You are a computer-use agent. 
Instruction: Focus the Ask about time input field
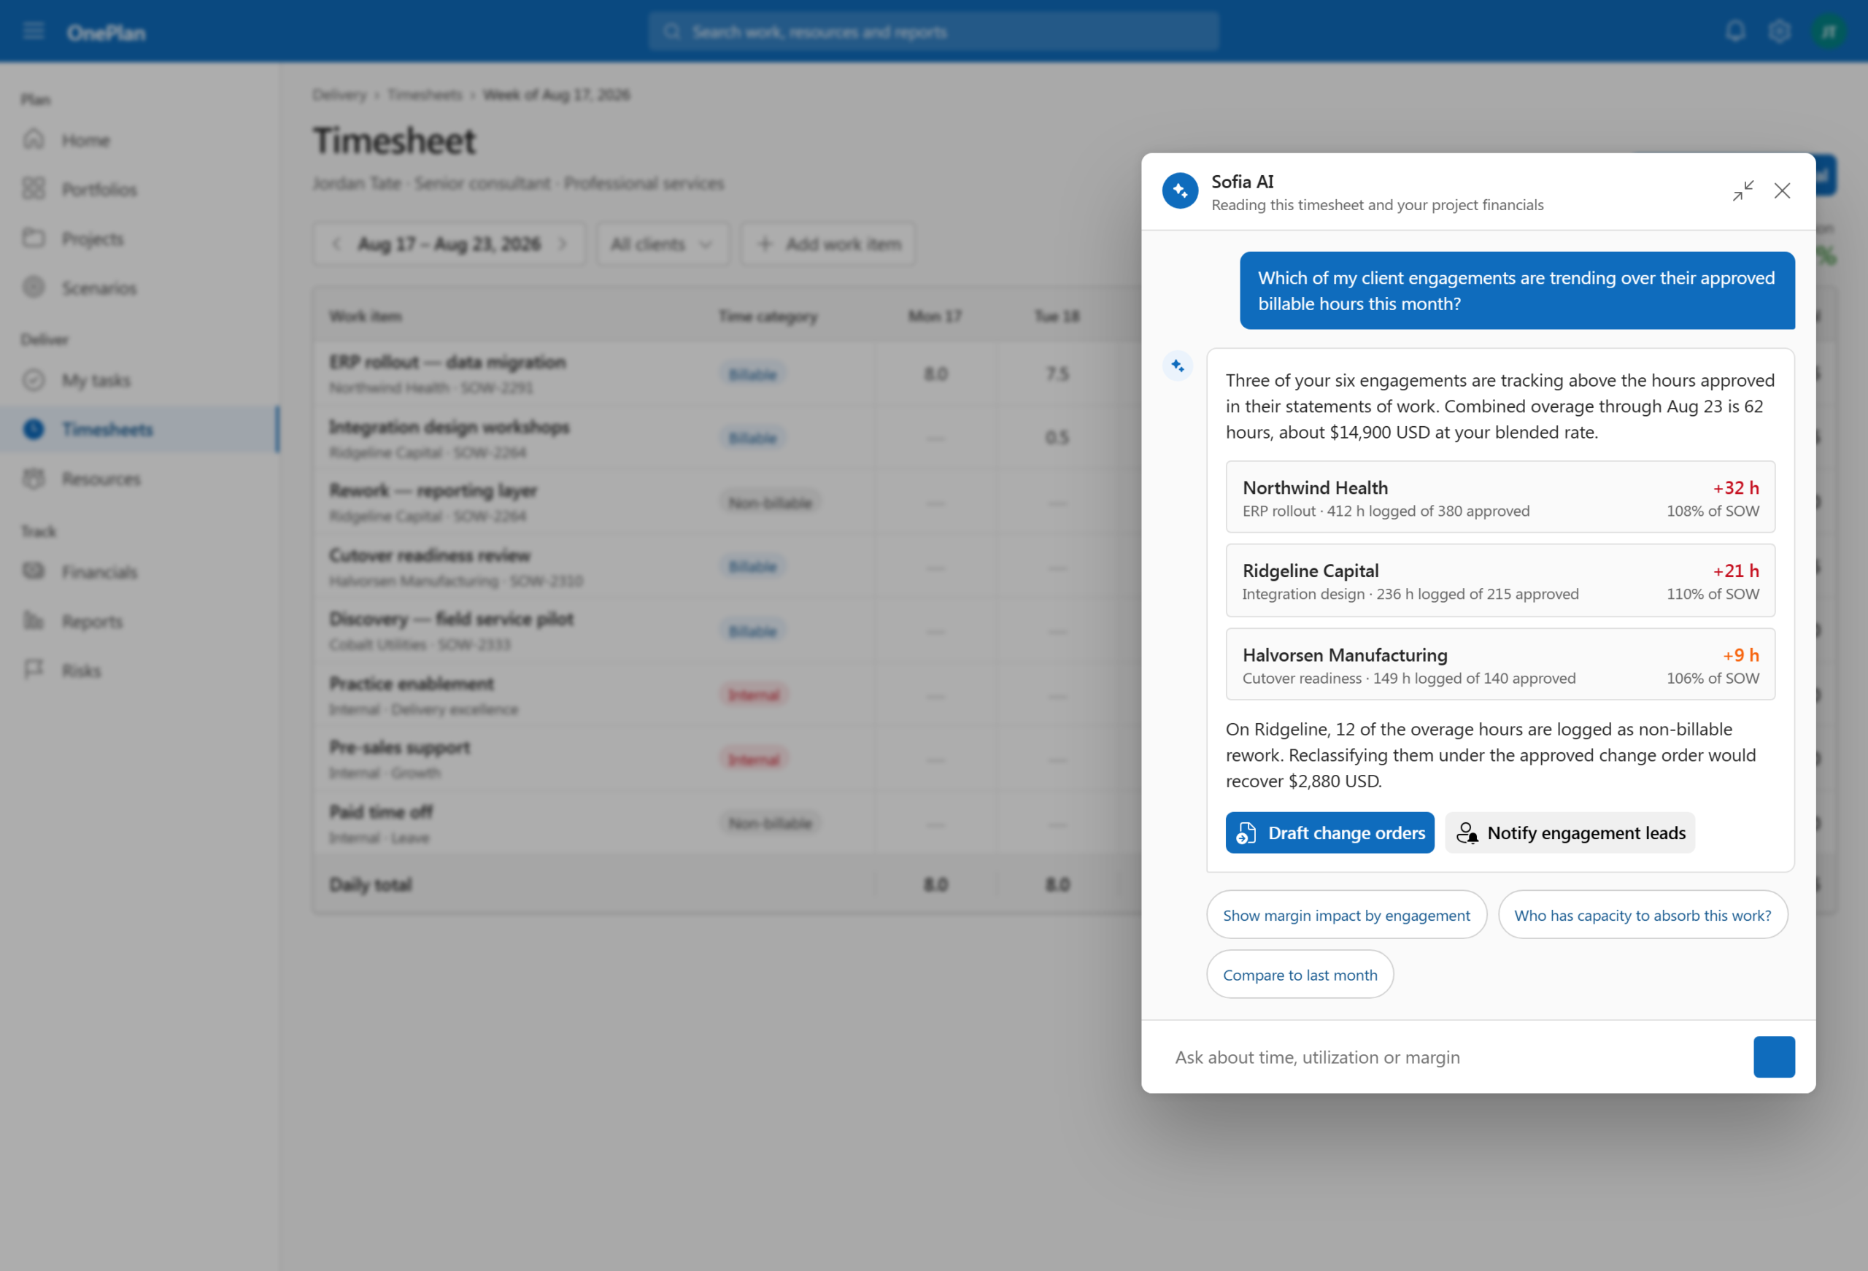click(1455, 1057)
